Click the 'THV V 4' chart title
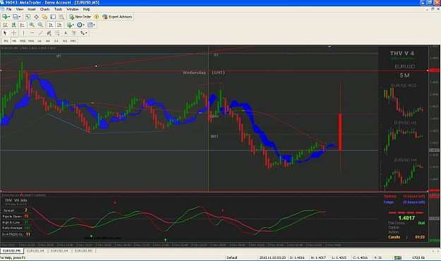Image resolution: width=441 pixels, height=261 pixels. (402, 53)
